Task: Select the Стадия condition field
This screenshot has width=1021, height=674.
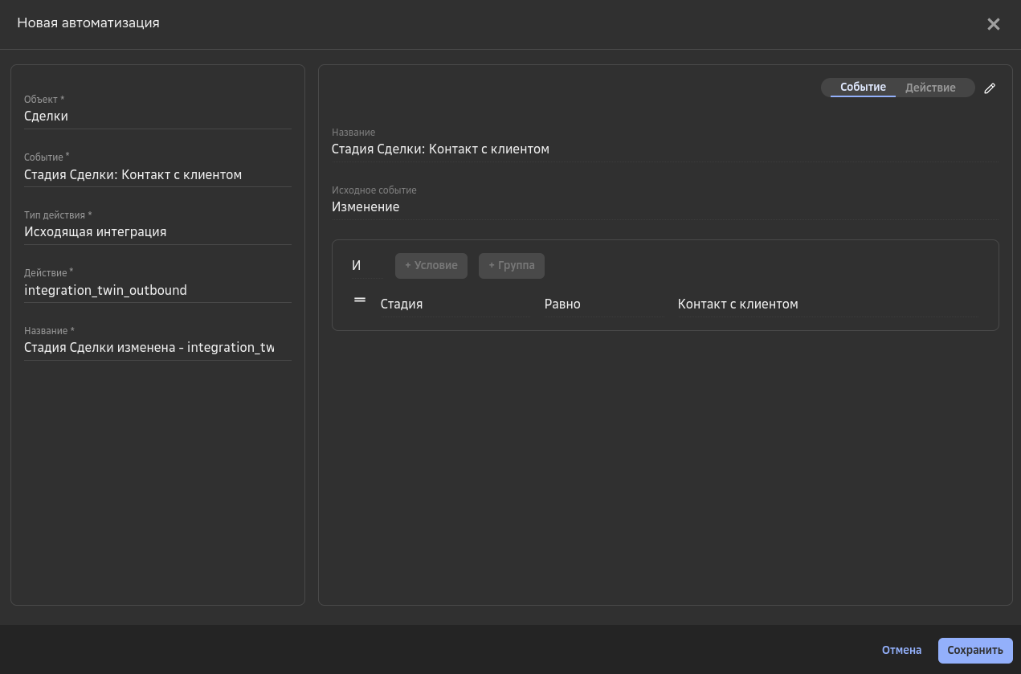Action: (x=454, y=304)
